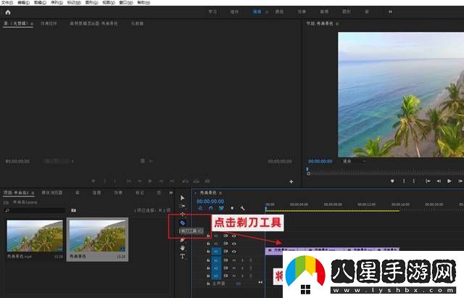The image size is (464, 298).
Task: Open Source monitor zoom level dropdown
Action: [59, 161]
